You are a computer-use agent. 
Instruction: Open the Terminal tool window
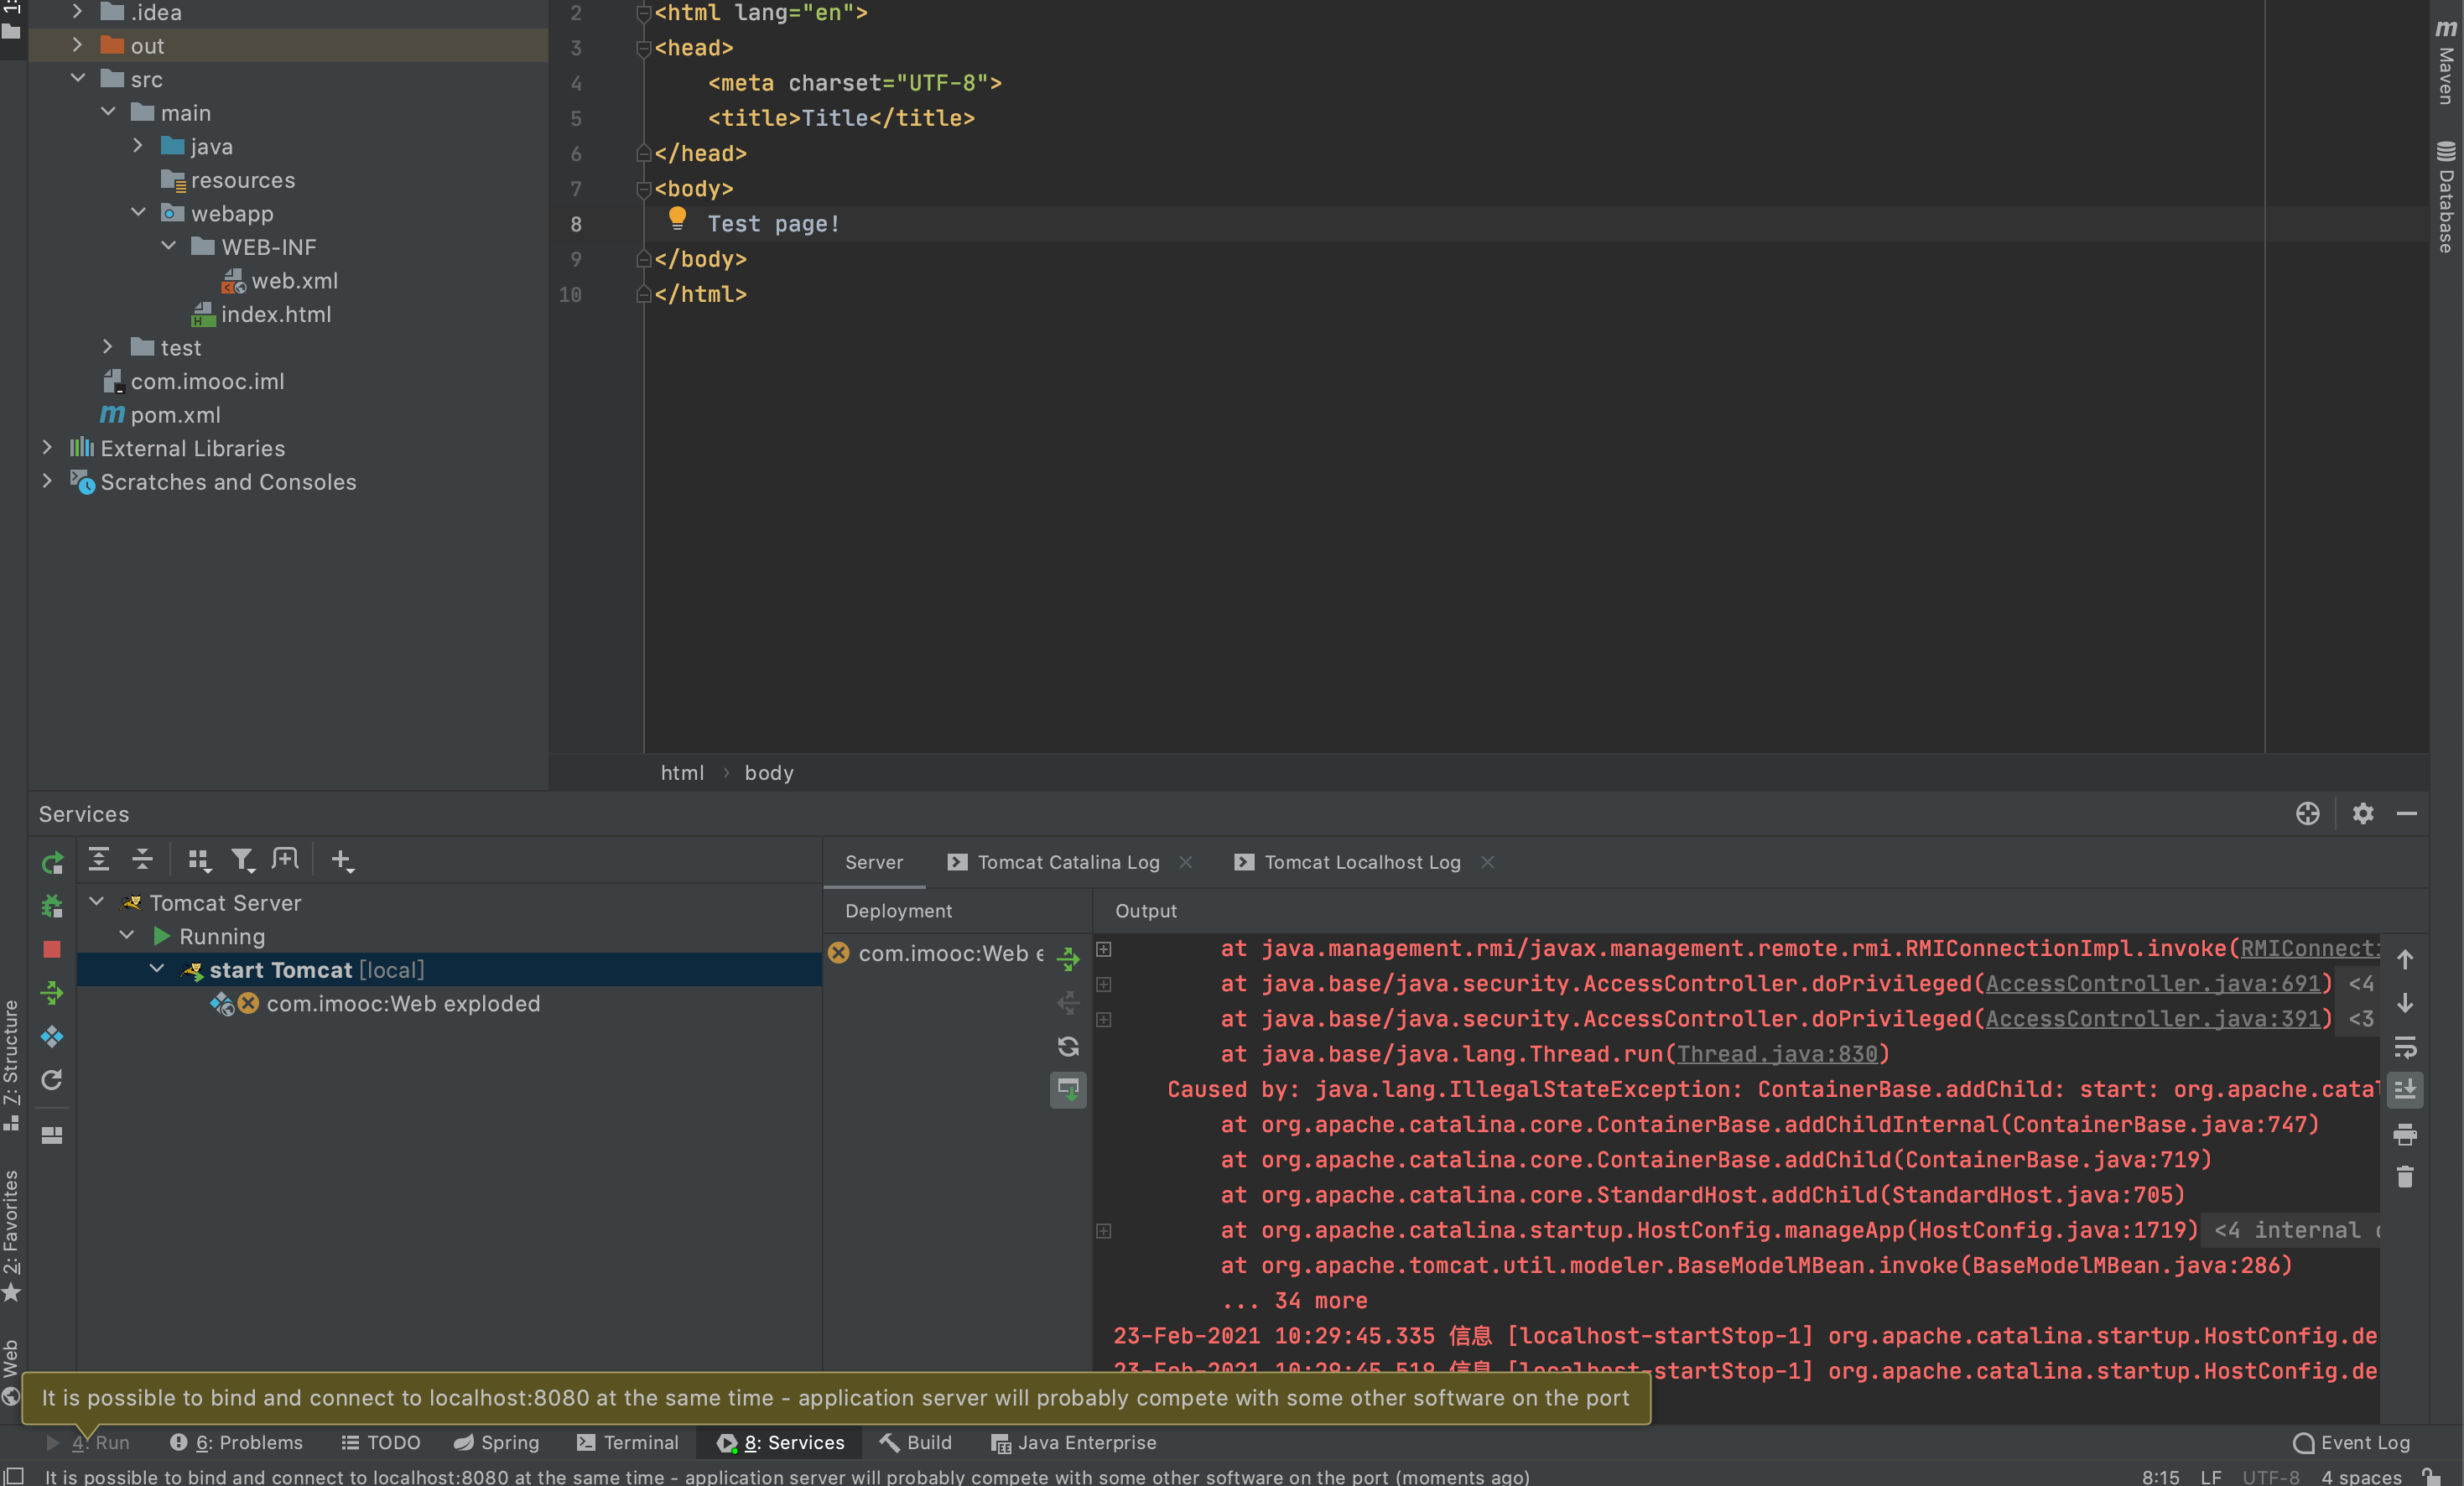[628, 1442]
